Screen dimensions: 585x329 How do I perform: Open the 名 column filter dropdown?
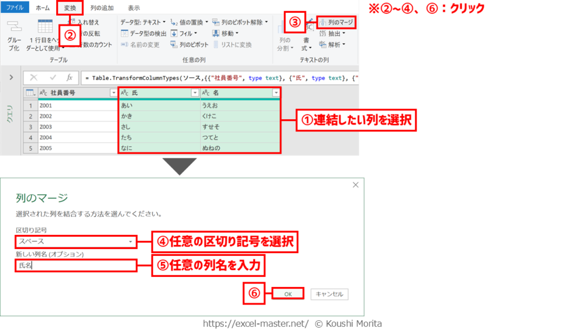pyautogui.click(x=276, y=93)
